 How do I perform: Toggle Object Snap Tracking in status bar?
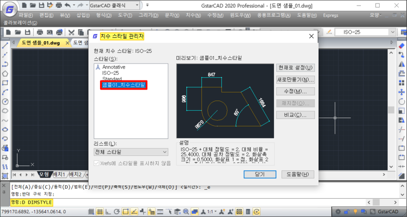[x=134, y=211]
